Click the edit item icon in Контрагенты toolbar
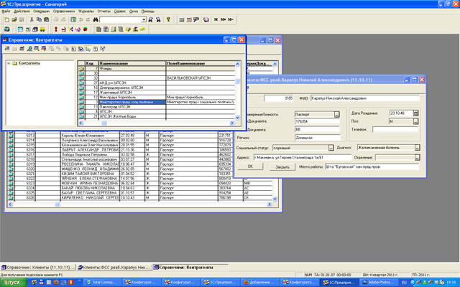Viewport: 460px width, 287px height. tap(22, 49)
